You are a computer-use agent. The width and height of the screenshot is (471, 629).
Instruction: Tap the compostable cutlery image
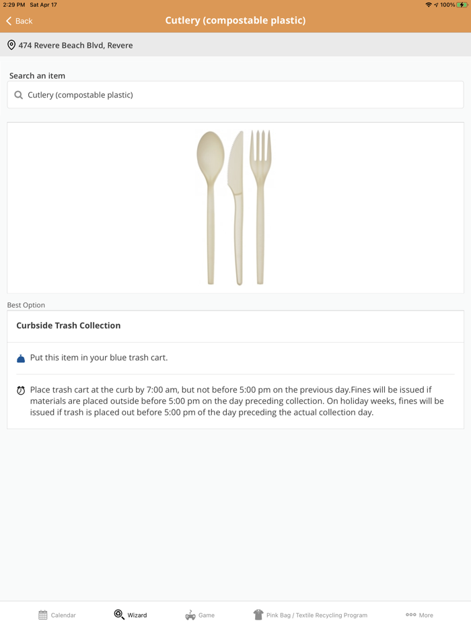click(235, 207)
